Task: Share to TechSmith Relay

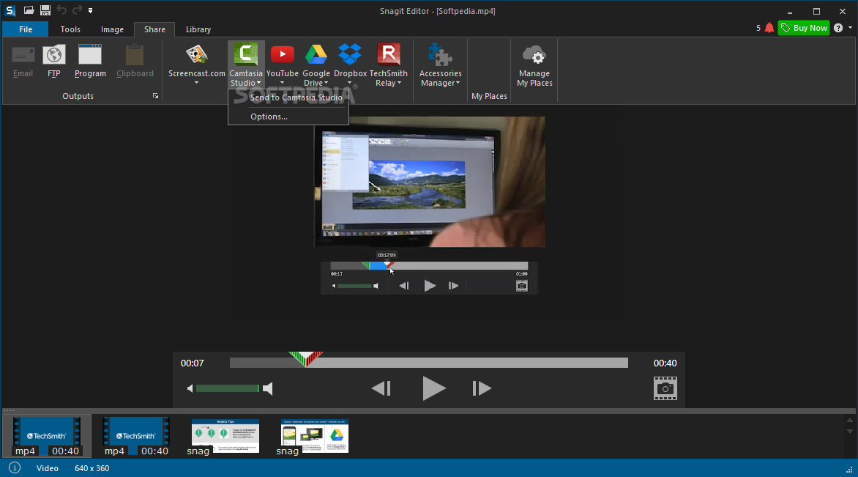Action: pos(389,64)
